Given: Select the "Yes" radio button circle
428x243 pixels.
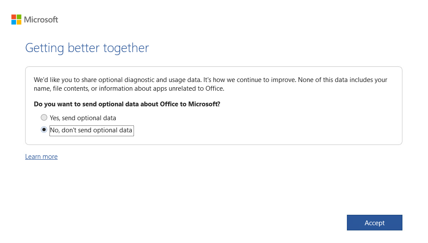Looking at the screenshot, I should (x=44, y=118).
